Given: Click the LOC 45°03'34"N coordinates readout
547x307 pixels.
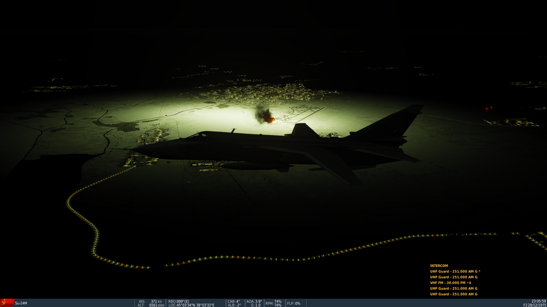Looking at the screenshot, I should click(191, 305).
